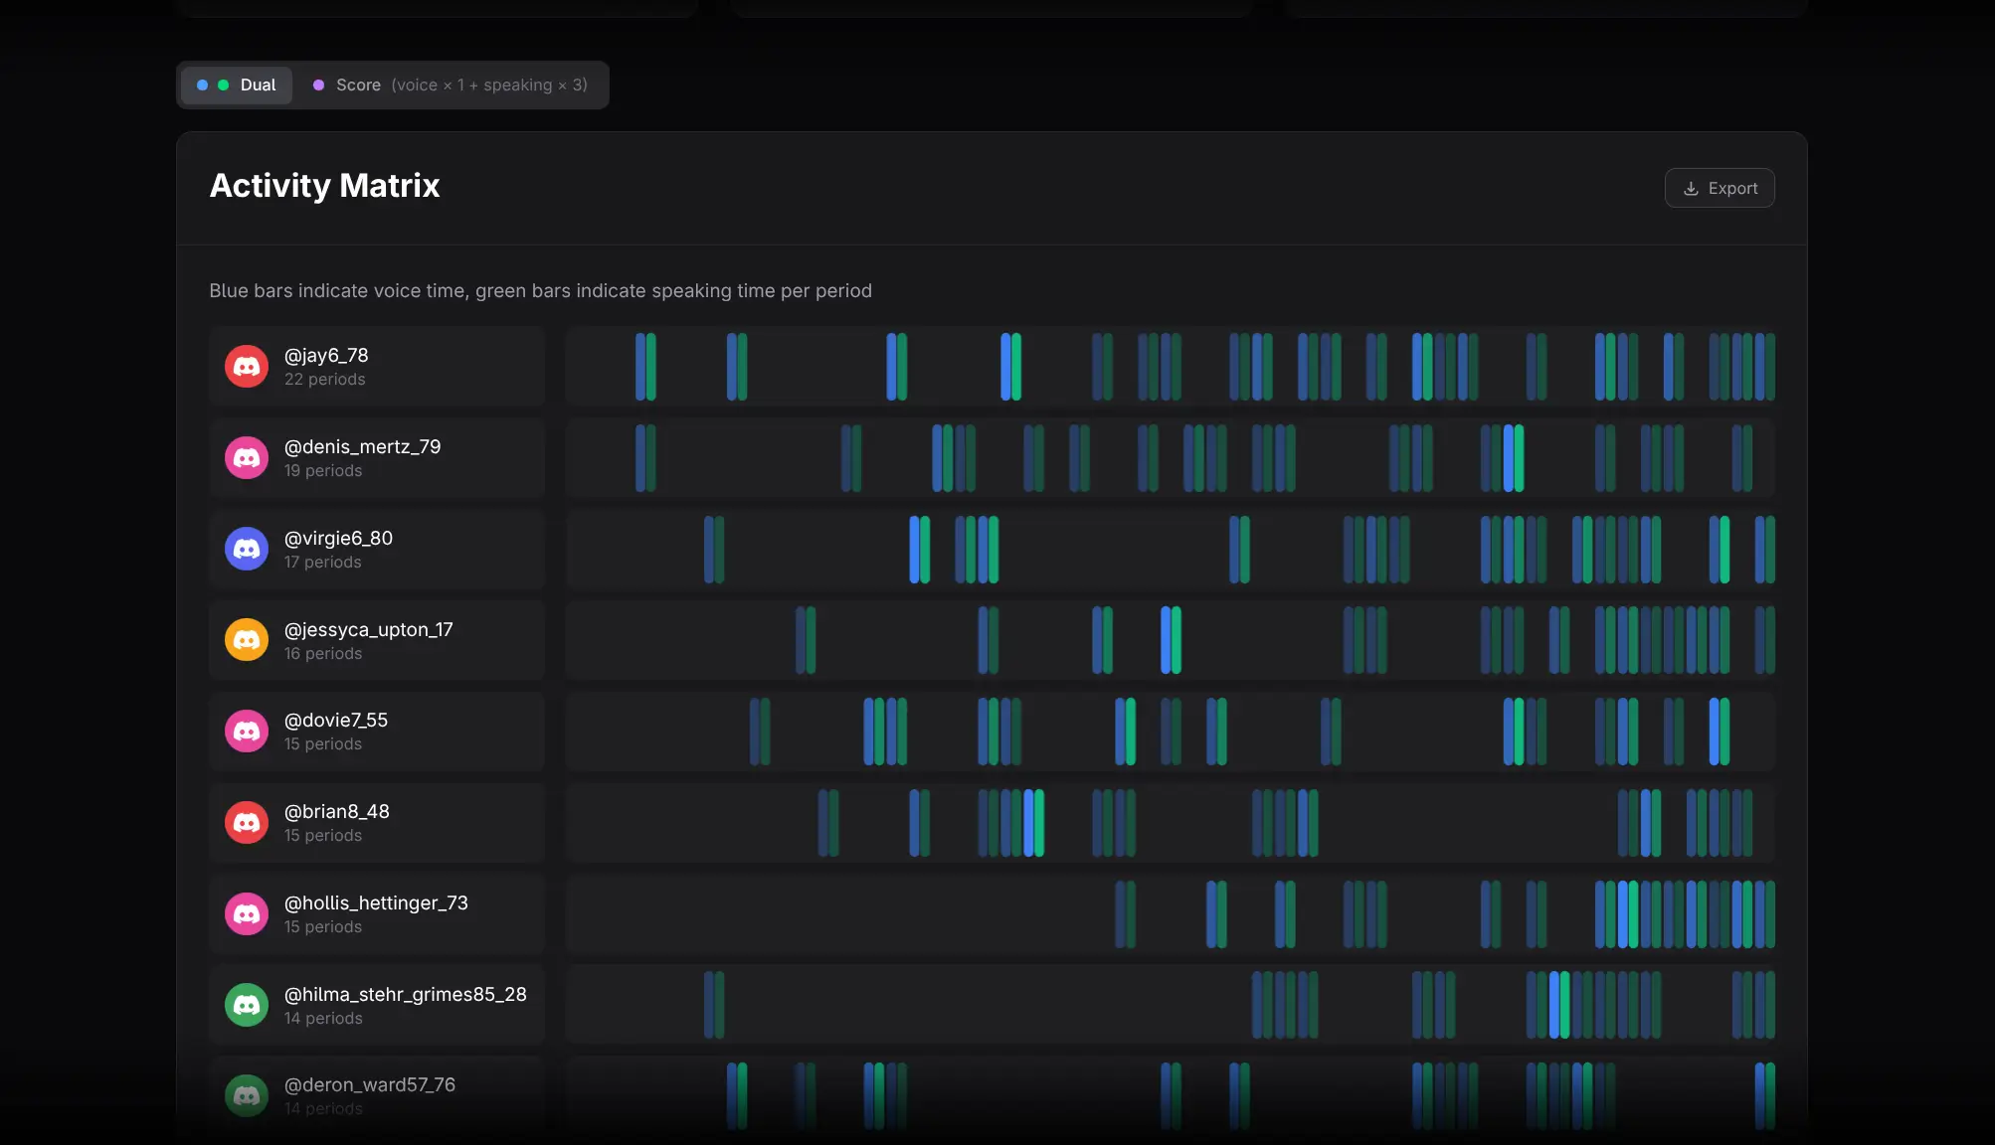Click the username @deron_ward57_76

370,1084
